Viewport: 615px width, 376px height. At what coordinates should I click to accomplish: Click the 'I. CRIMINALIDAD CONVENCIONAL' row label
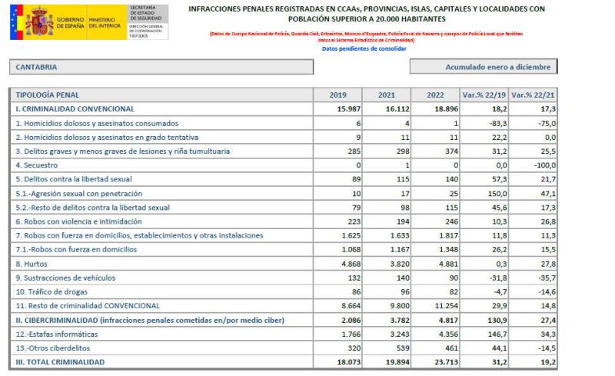tap(75, 109)
